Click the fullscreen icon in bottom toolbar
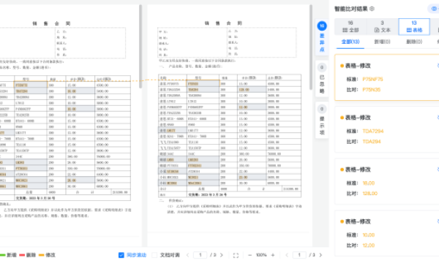Screen dimensions: 439x263 (236, 255)
